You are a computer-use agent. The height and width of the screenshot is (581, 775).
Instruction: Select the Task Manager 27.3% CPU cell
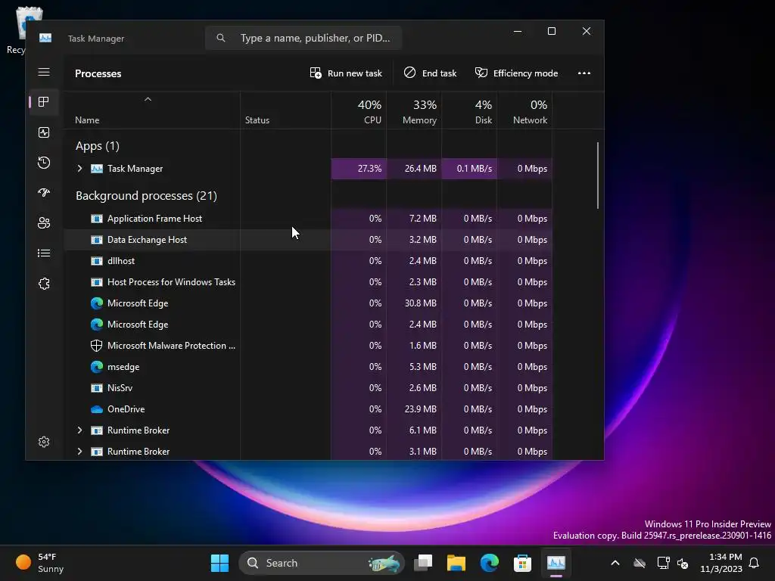pyautogui.click(x=359, y=169)
